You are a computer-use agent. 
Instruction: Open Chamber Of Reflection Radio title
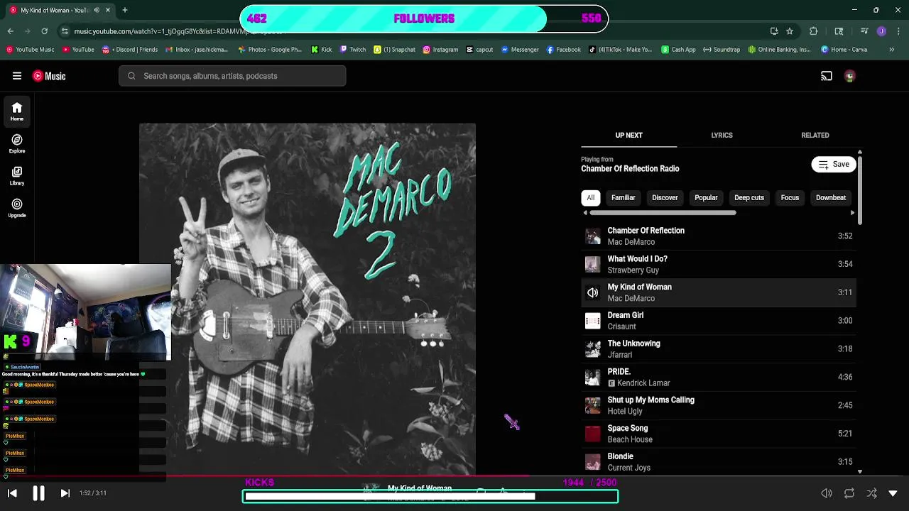tap(630, 169)
